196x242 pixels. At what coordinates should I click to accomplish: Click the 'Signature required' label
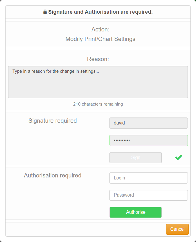[x=53, y=121]
